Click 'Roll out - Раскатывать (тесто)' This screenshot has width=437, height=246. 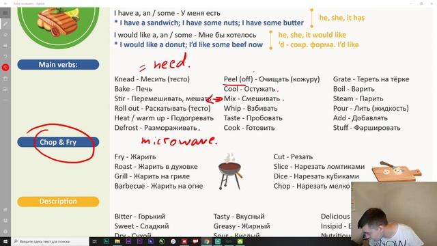point(163,108)
